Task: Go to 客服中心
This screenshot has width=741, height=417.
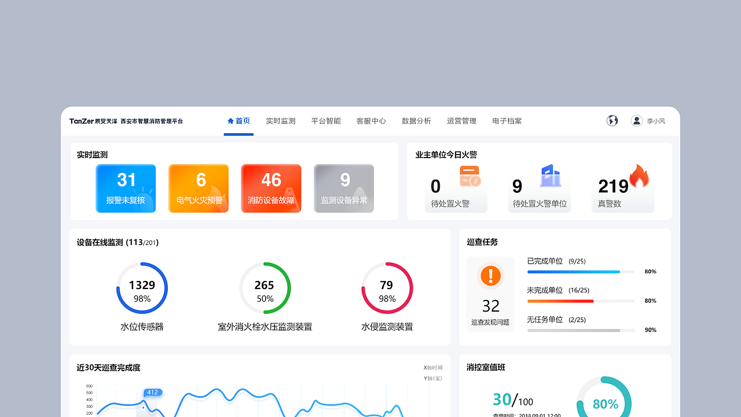Action: 371,121
